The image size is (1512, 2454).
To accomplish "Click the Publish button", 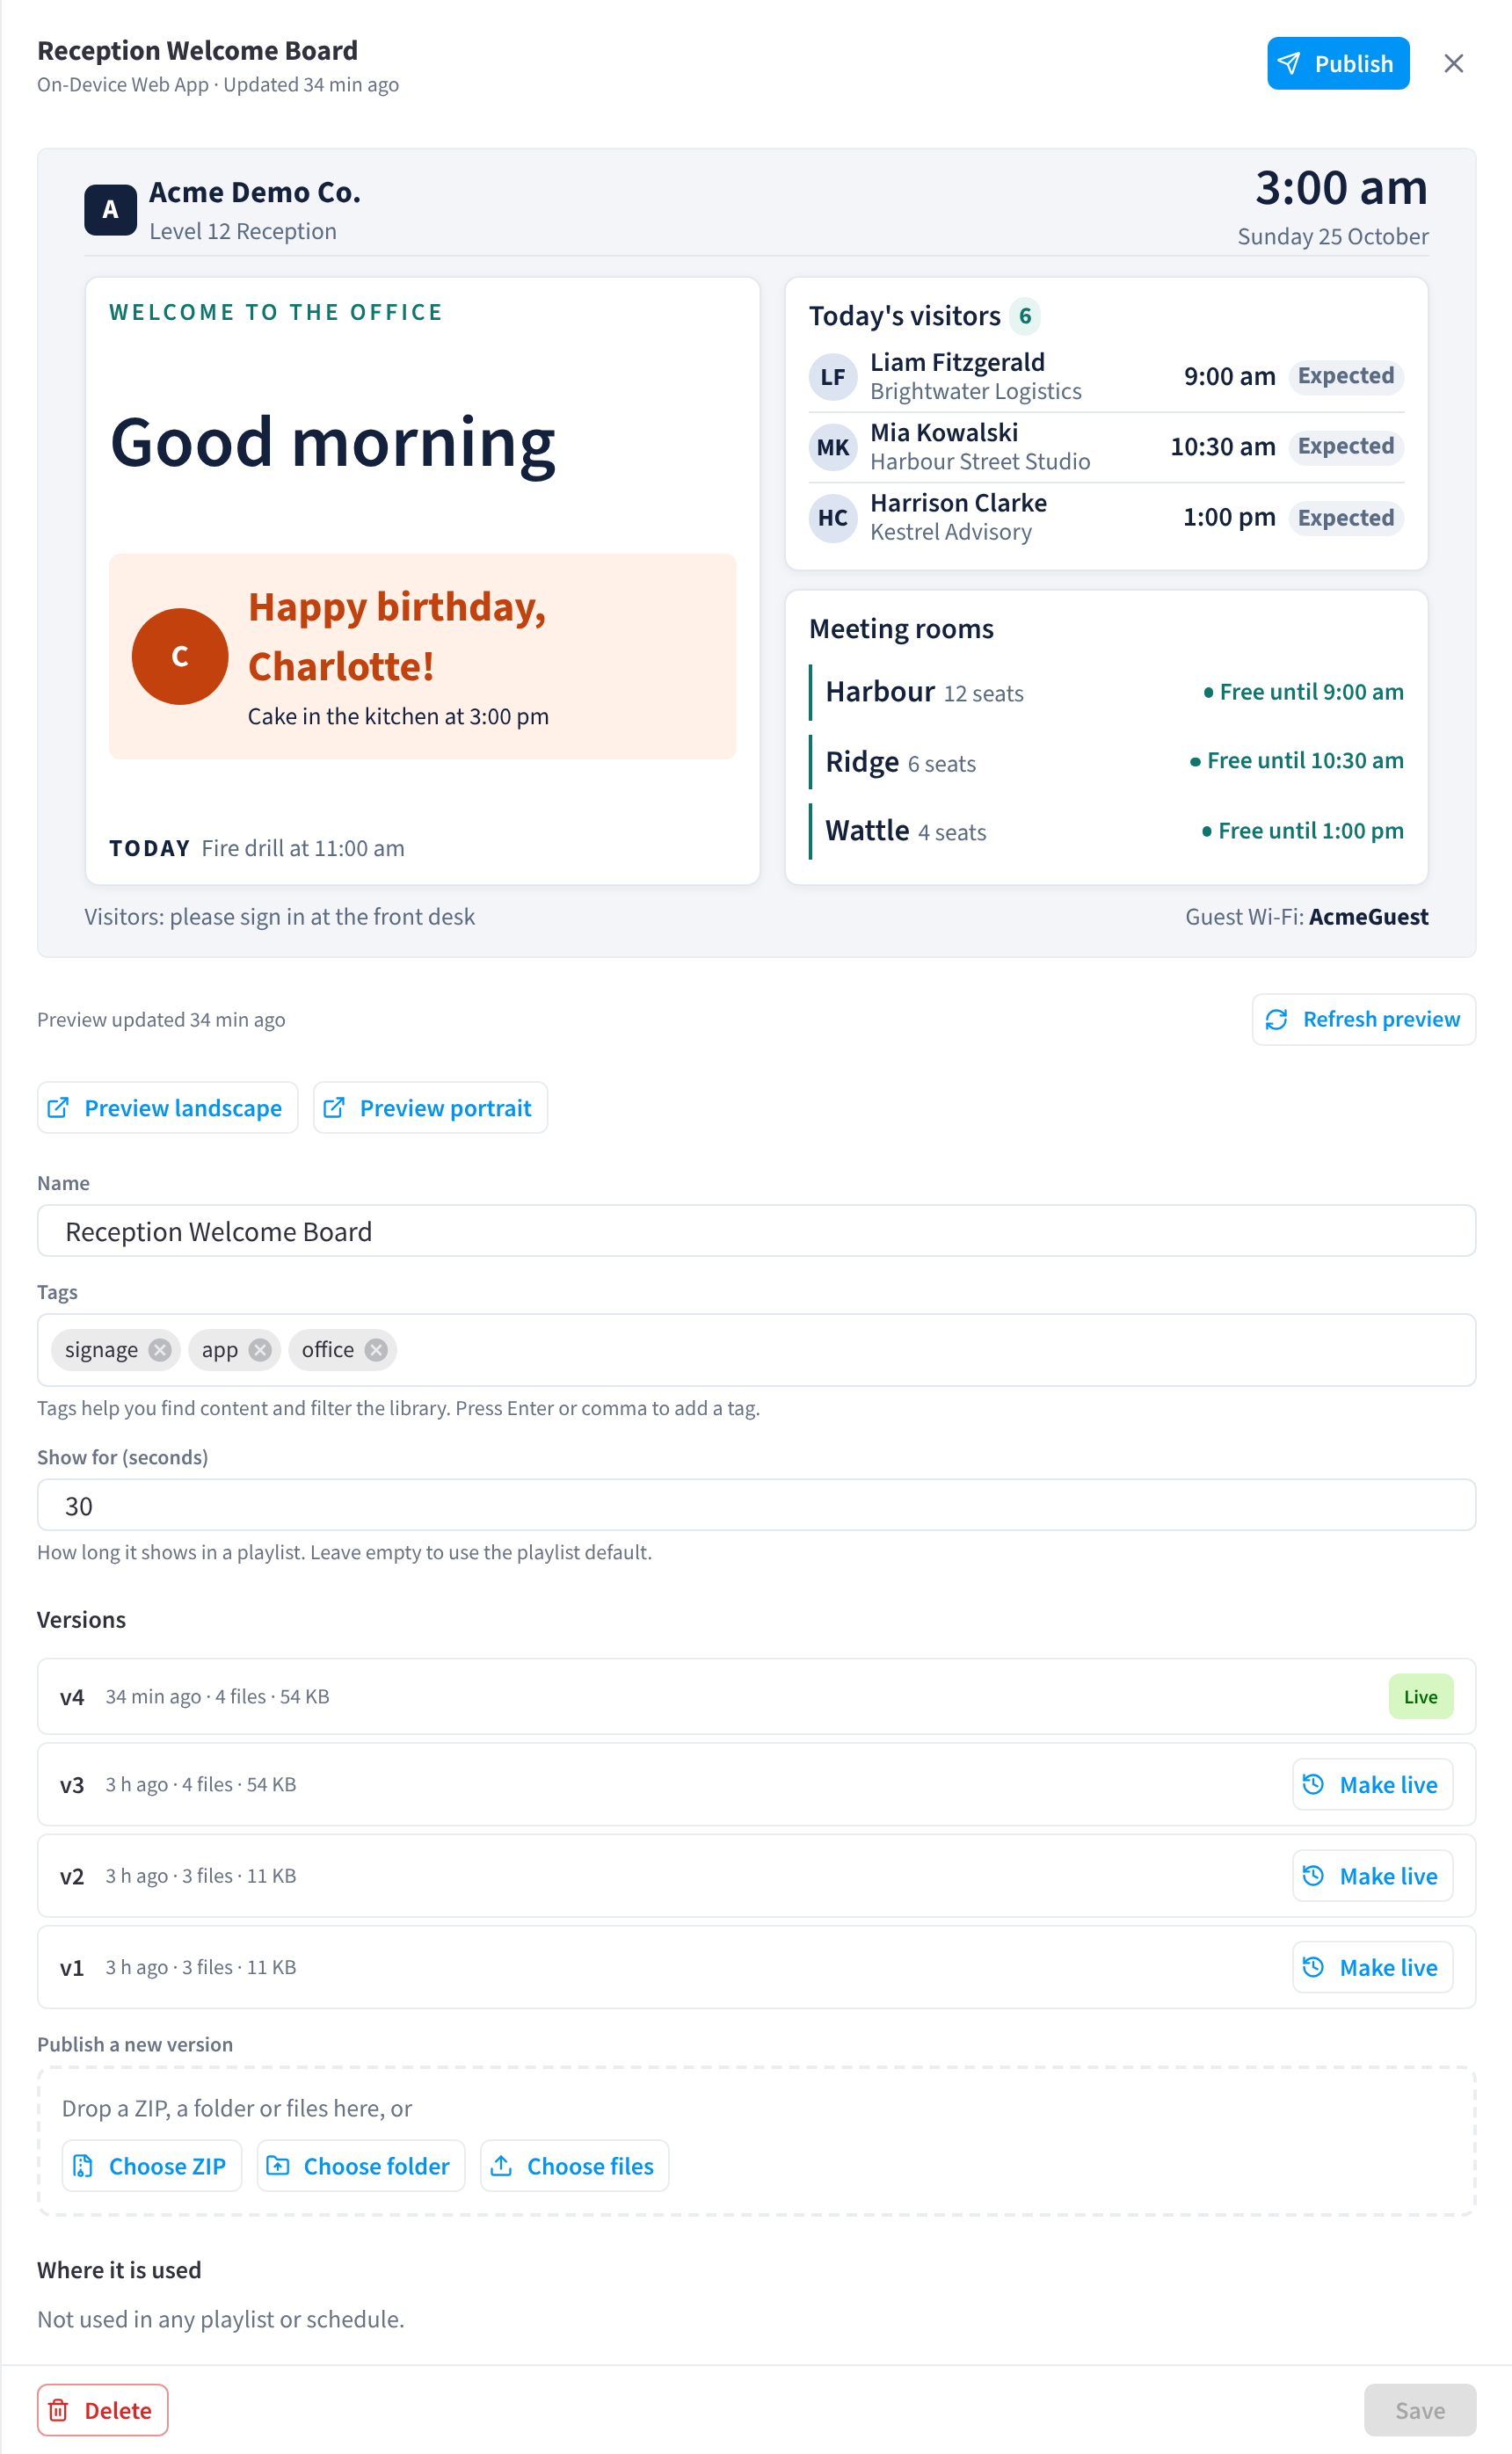I will point(1337,63).
